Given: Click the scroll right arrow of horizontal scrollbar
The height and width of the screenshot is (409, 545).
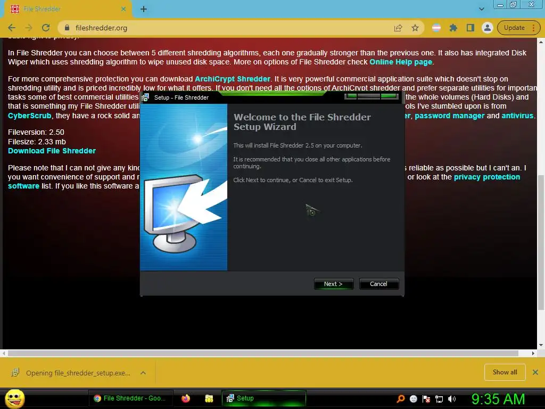Looking at the screenshot, I should 533,354.
